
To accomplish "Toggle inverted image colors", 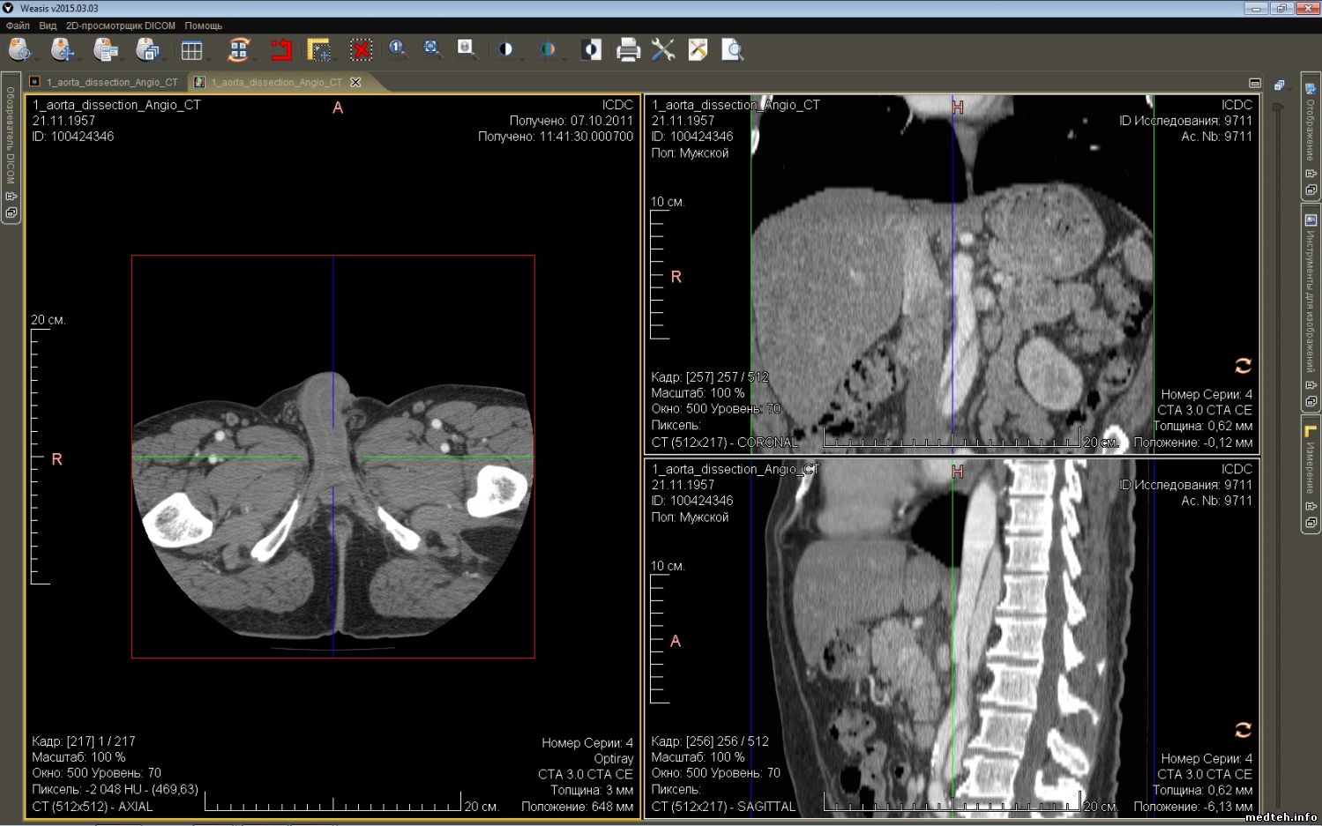I will (x=591, y=50).
